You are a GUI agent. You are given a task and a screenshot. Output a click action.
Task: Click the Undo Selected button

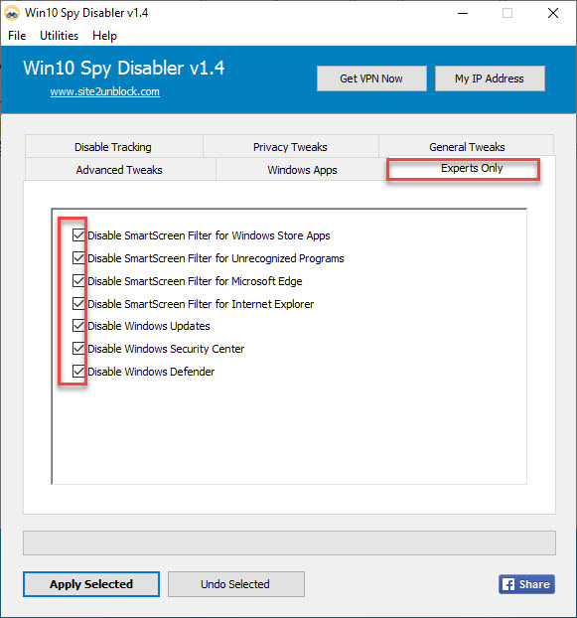point(236,584)
